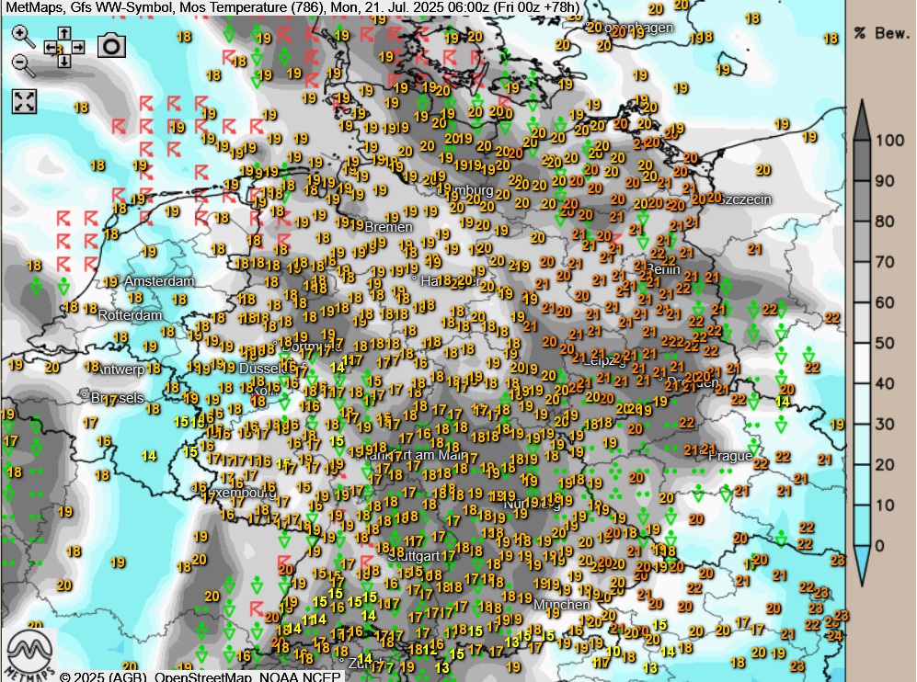The image size is (917, 682).
Task: Pan the map right
Action: (x=78, y=46)
